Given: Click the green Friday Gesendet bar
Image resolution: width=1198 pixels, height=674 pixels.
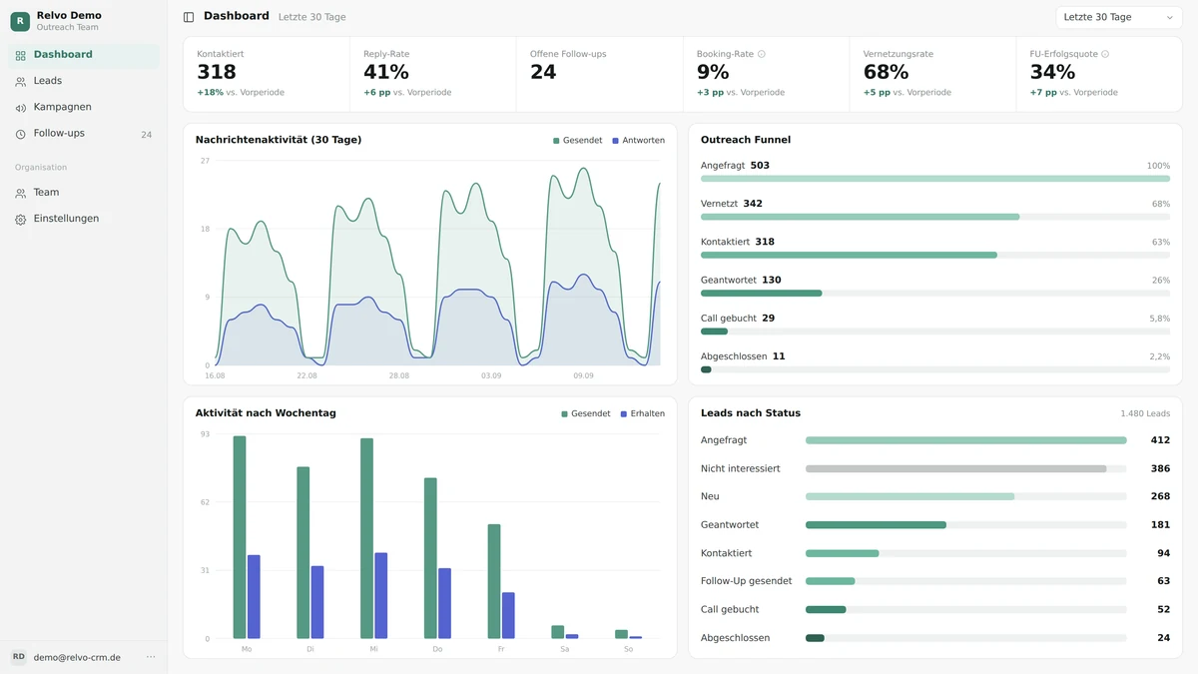Looking at the screenshot, I should coord(494,581).
